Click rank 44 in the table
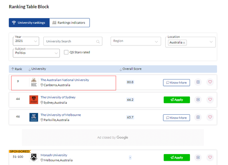Screen dimensions: 228x165 coord(18,99)
